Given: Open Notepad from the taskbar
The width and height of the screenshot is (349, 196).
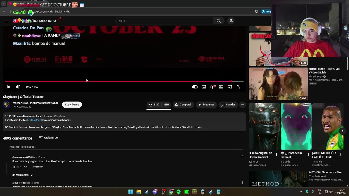Looking at the screenshot, I should (x=219, y=192).
